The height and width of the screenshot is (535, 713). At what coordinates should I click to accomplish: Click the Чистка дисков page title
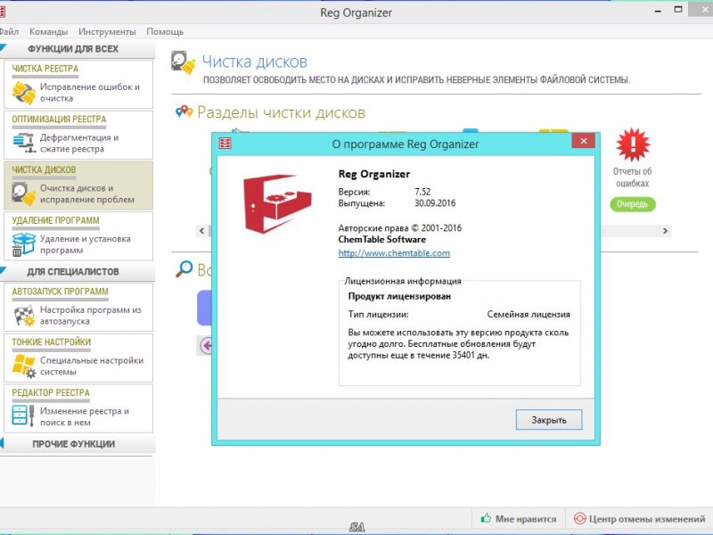pyautogui.click(x=254, y=62)
